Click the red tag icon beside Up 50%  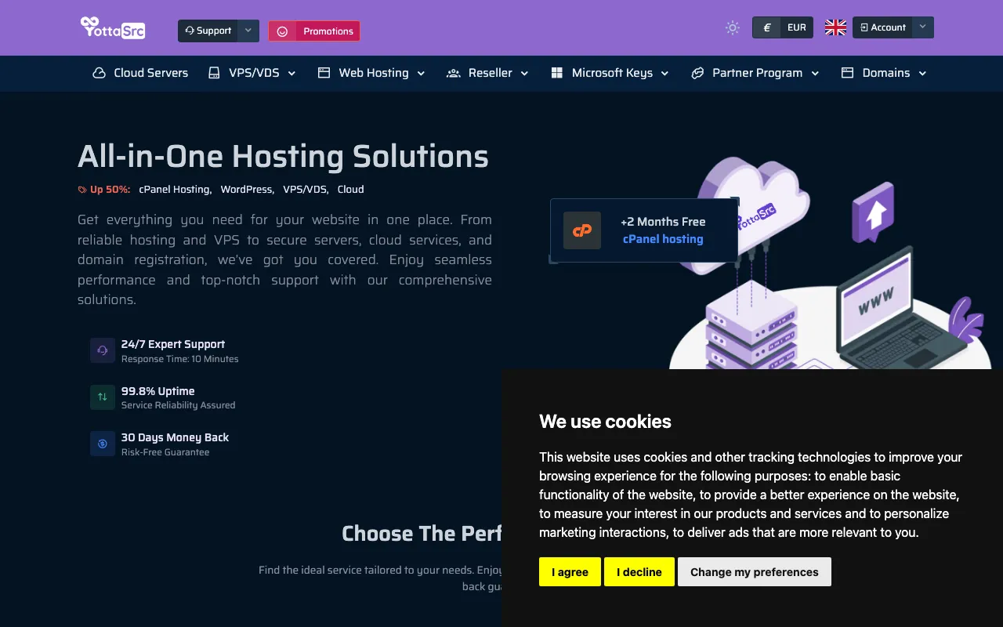(82, 190)
